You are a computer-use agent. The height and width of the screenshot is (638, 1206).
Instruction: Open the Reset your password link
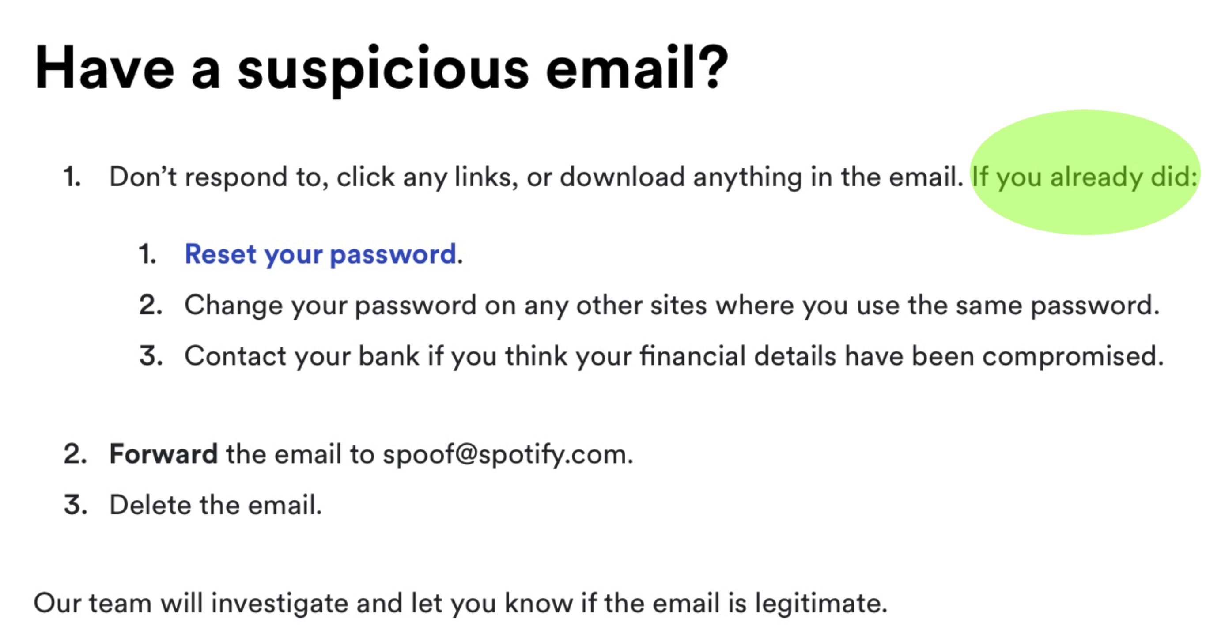tap(320, 254)
